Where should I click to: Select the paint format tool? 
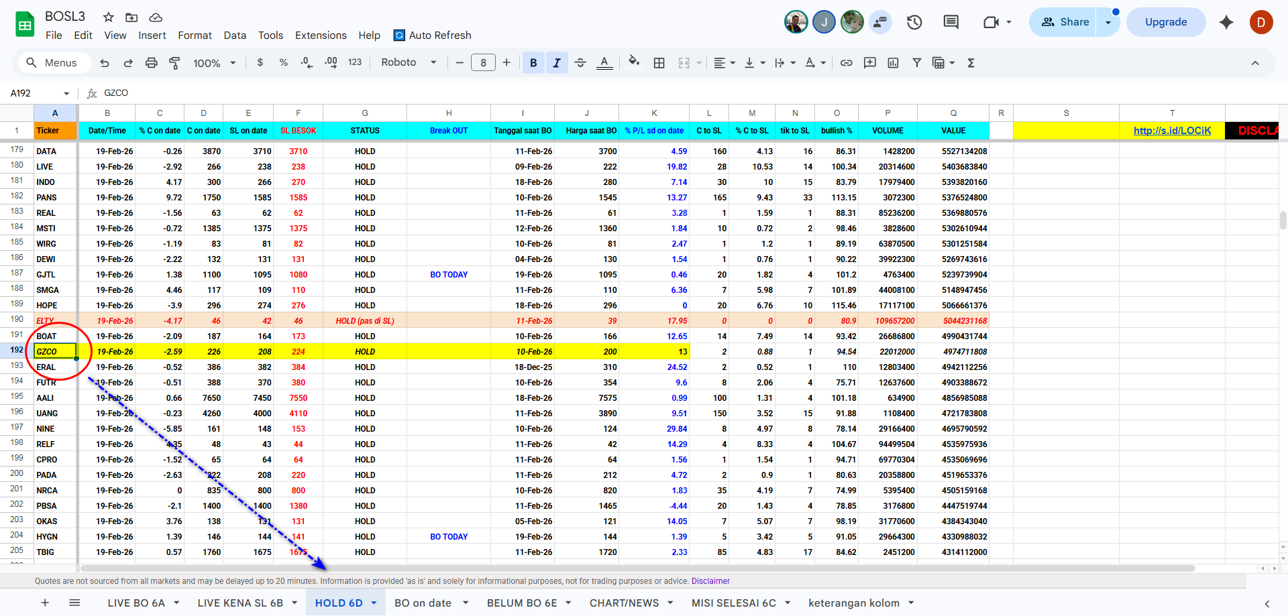pyautogui.click(x=174, y=63)
